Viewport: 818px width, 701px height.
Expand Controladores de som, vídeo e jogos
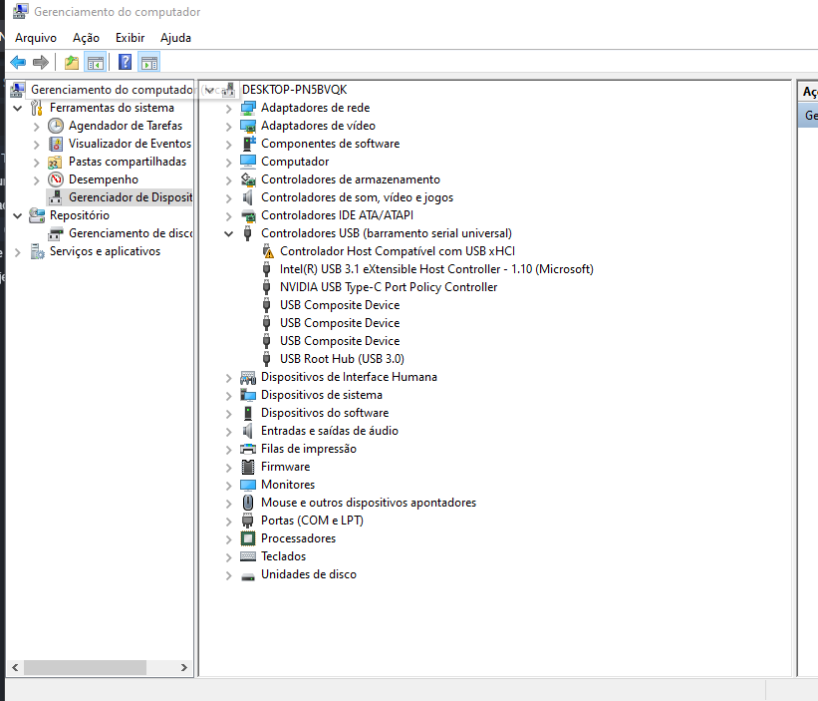[x=228, y=198]
